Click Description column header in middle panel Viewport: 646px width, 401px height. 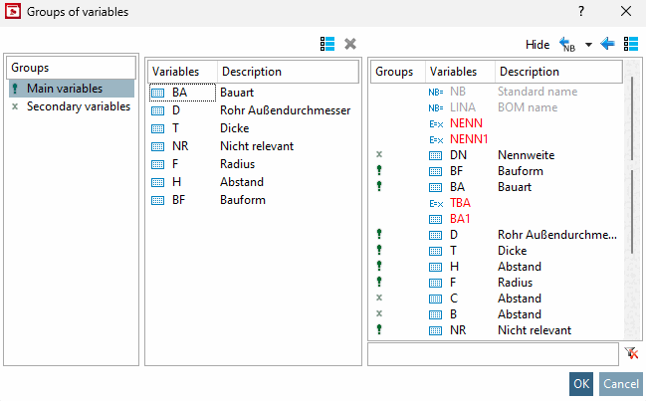click(288, 72)
